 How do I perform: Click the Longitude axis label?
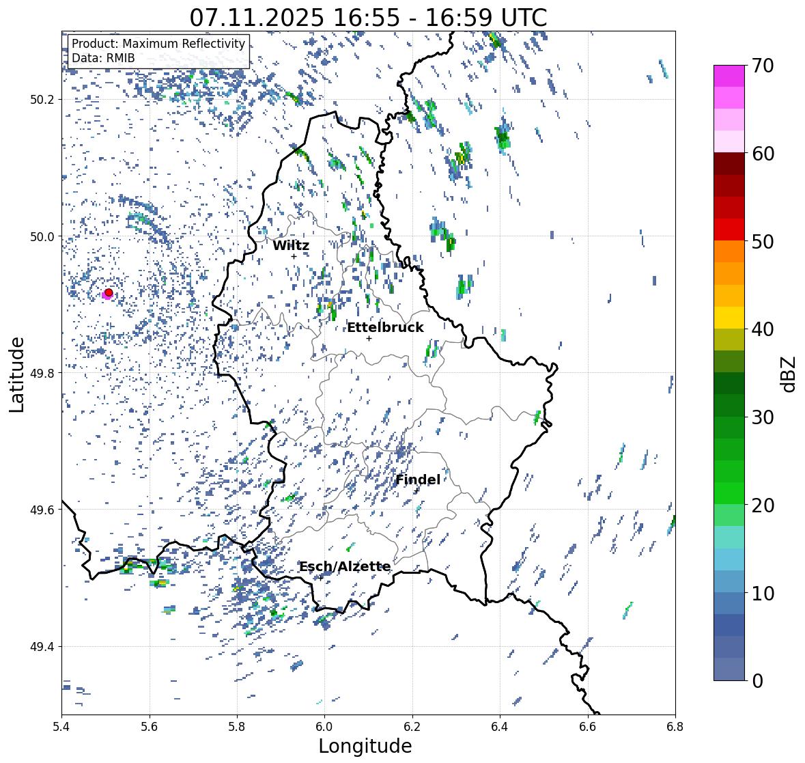(365, 746)
